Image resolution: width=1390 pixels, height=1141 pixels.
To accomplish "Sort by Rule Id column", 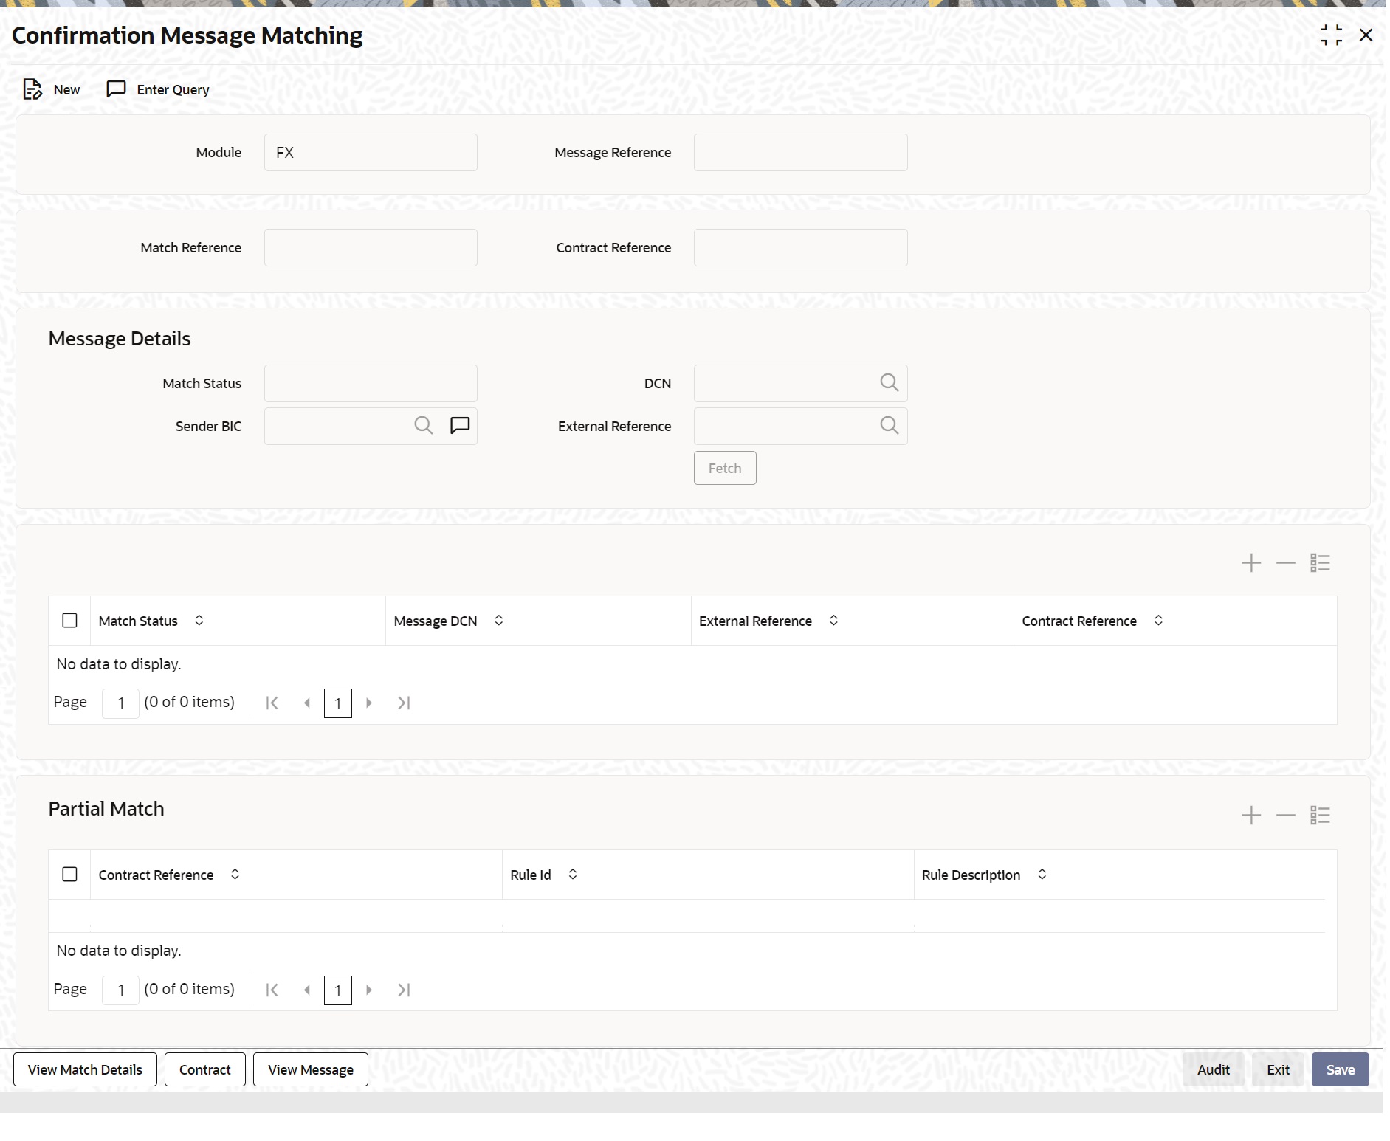I will [573, 875].
